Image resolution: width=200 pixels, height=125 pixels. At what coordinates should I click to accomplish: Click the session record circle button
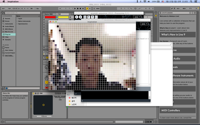pyautogui.click(x=94, y=9)
